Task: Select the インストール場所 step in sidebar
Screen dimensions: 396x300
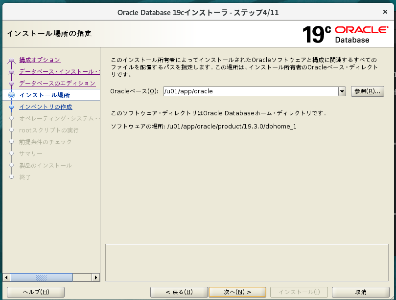Action: pos(45,95)
